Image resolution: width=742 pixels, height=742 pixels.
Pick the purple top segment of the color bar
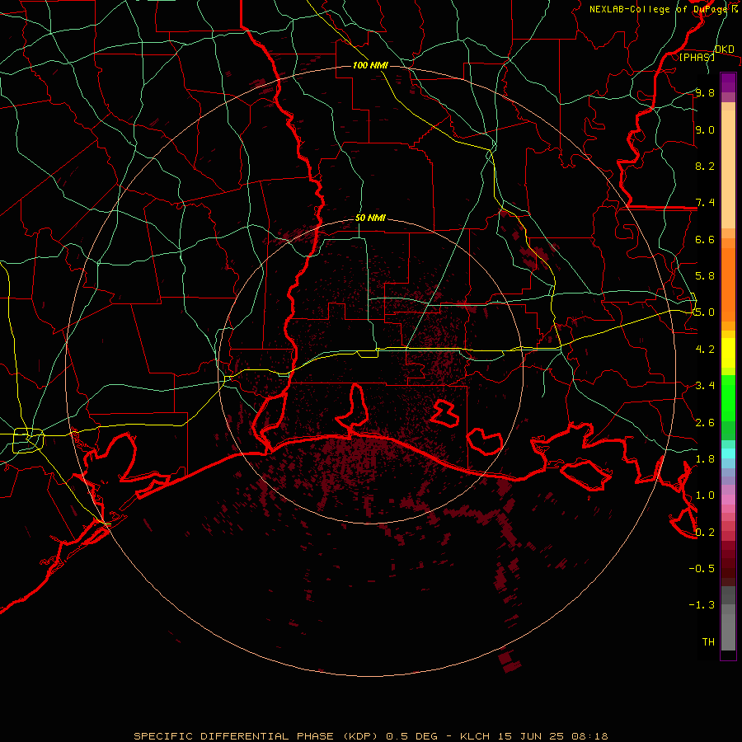coord(728,82)
